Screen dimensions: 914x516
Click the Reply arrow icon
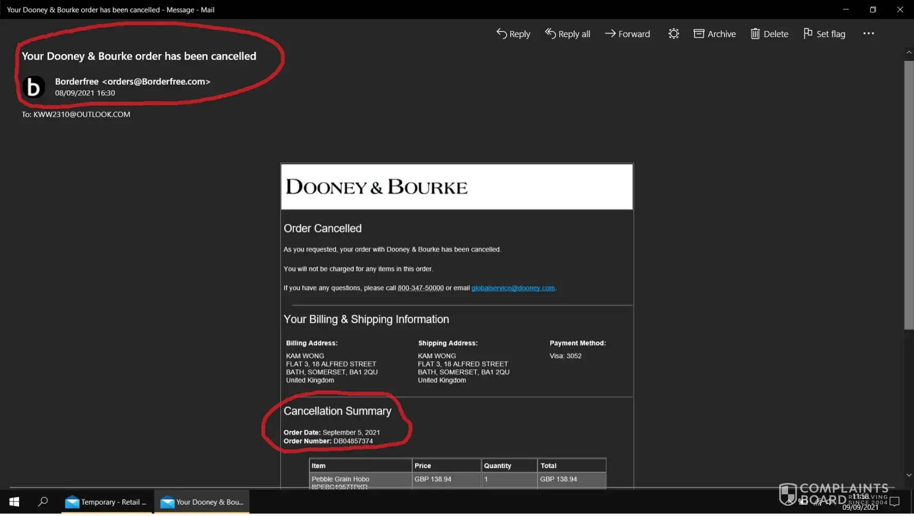pyautogui.click(x=501, y=34)
